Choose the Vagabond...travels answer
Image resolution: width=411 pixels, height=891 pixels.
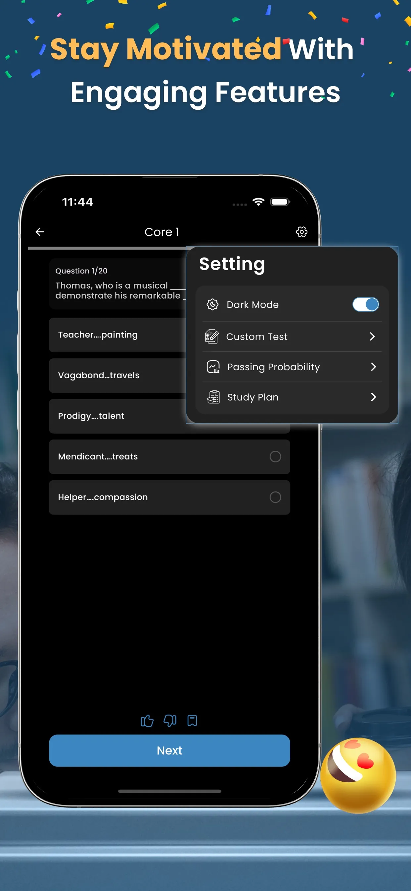click(x=117, y=375)
